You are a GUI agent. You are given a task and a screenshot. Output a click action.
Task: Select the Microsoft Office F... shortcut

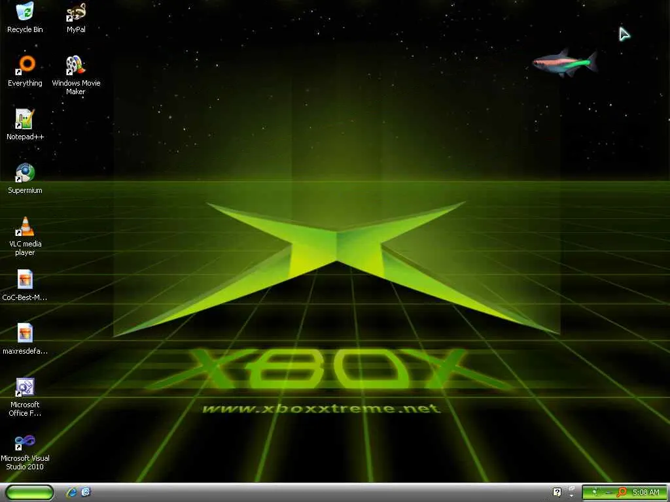(25, 397)
